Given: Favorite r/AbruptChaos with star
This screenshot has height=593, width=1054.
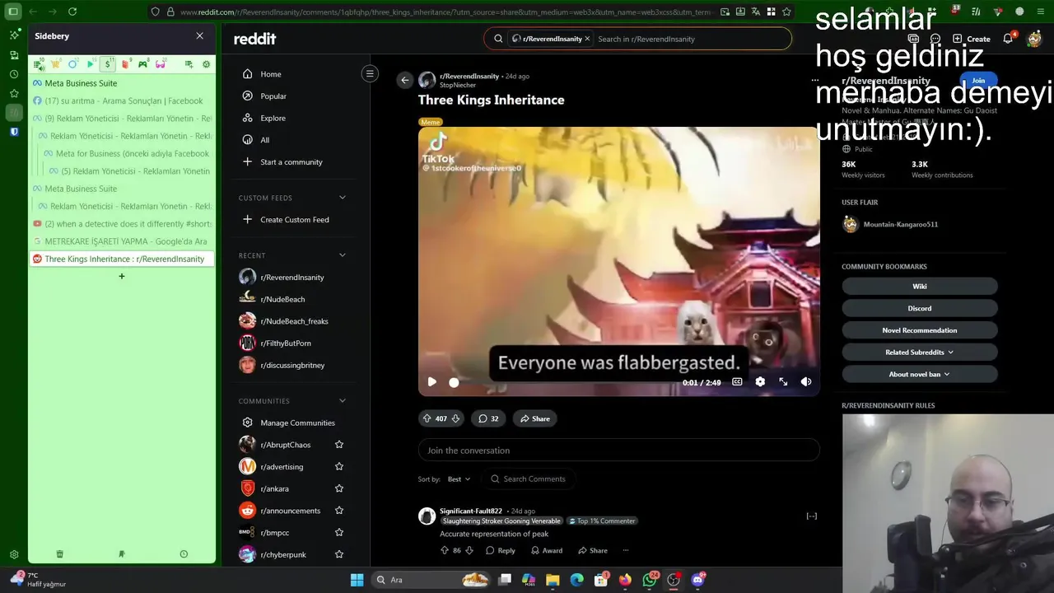Looking at the screenshot, I should pos(339,445).
